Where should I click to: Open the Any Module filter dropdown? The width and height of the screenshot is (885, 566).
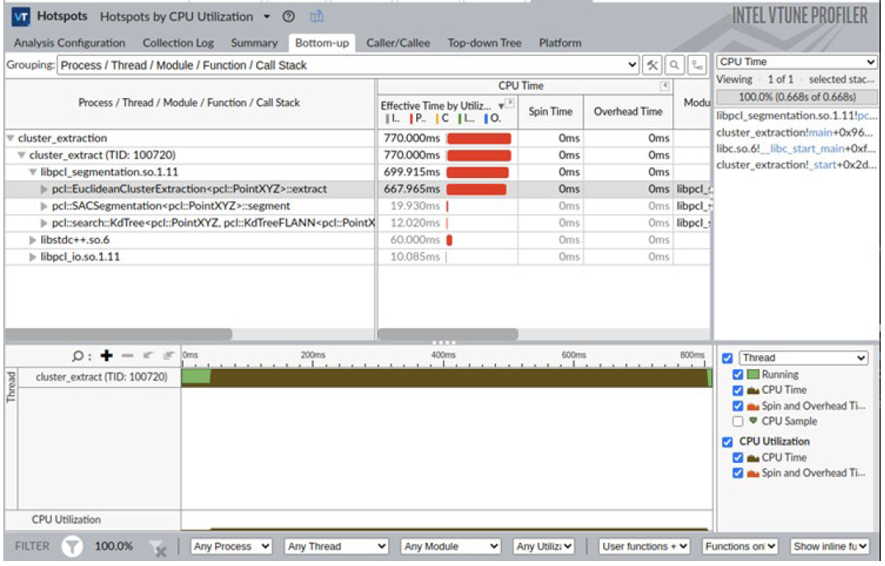451,547
